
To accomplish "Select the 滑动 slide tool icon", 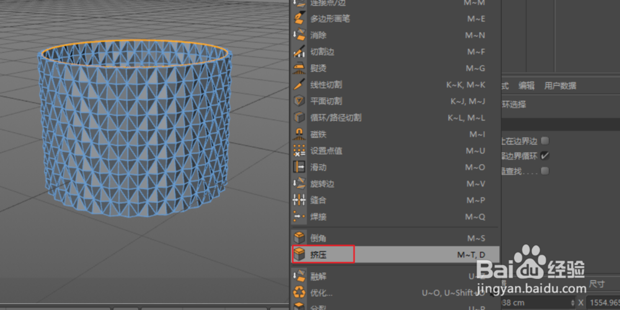I will 299,167.
